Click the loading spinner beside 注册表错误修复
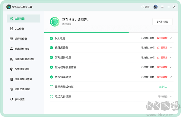The image size is (181, 117). [51, 87]
